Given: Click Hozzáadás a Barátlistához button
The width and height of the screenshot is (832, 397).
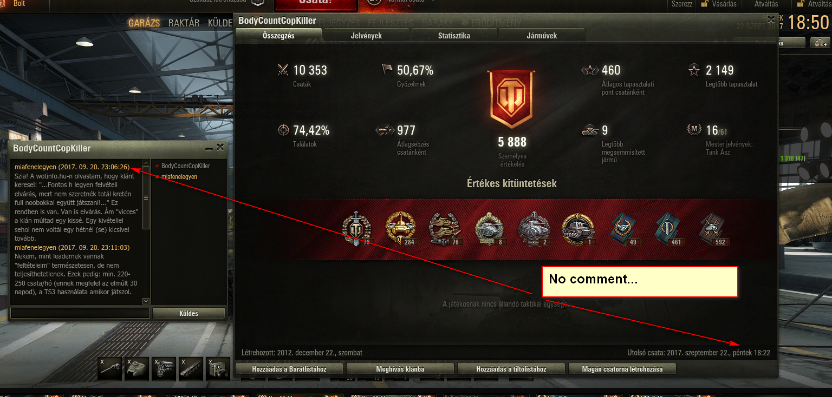Looking at the screenshot, I should [289, 369].
